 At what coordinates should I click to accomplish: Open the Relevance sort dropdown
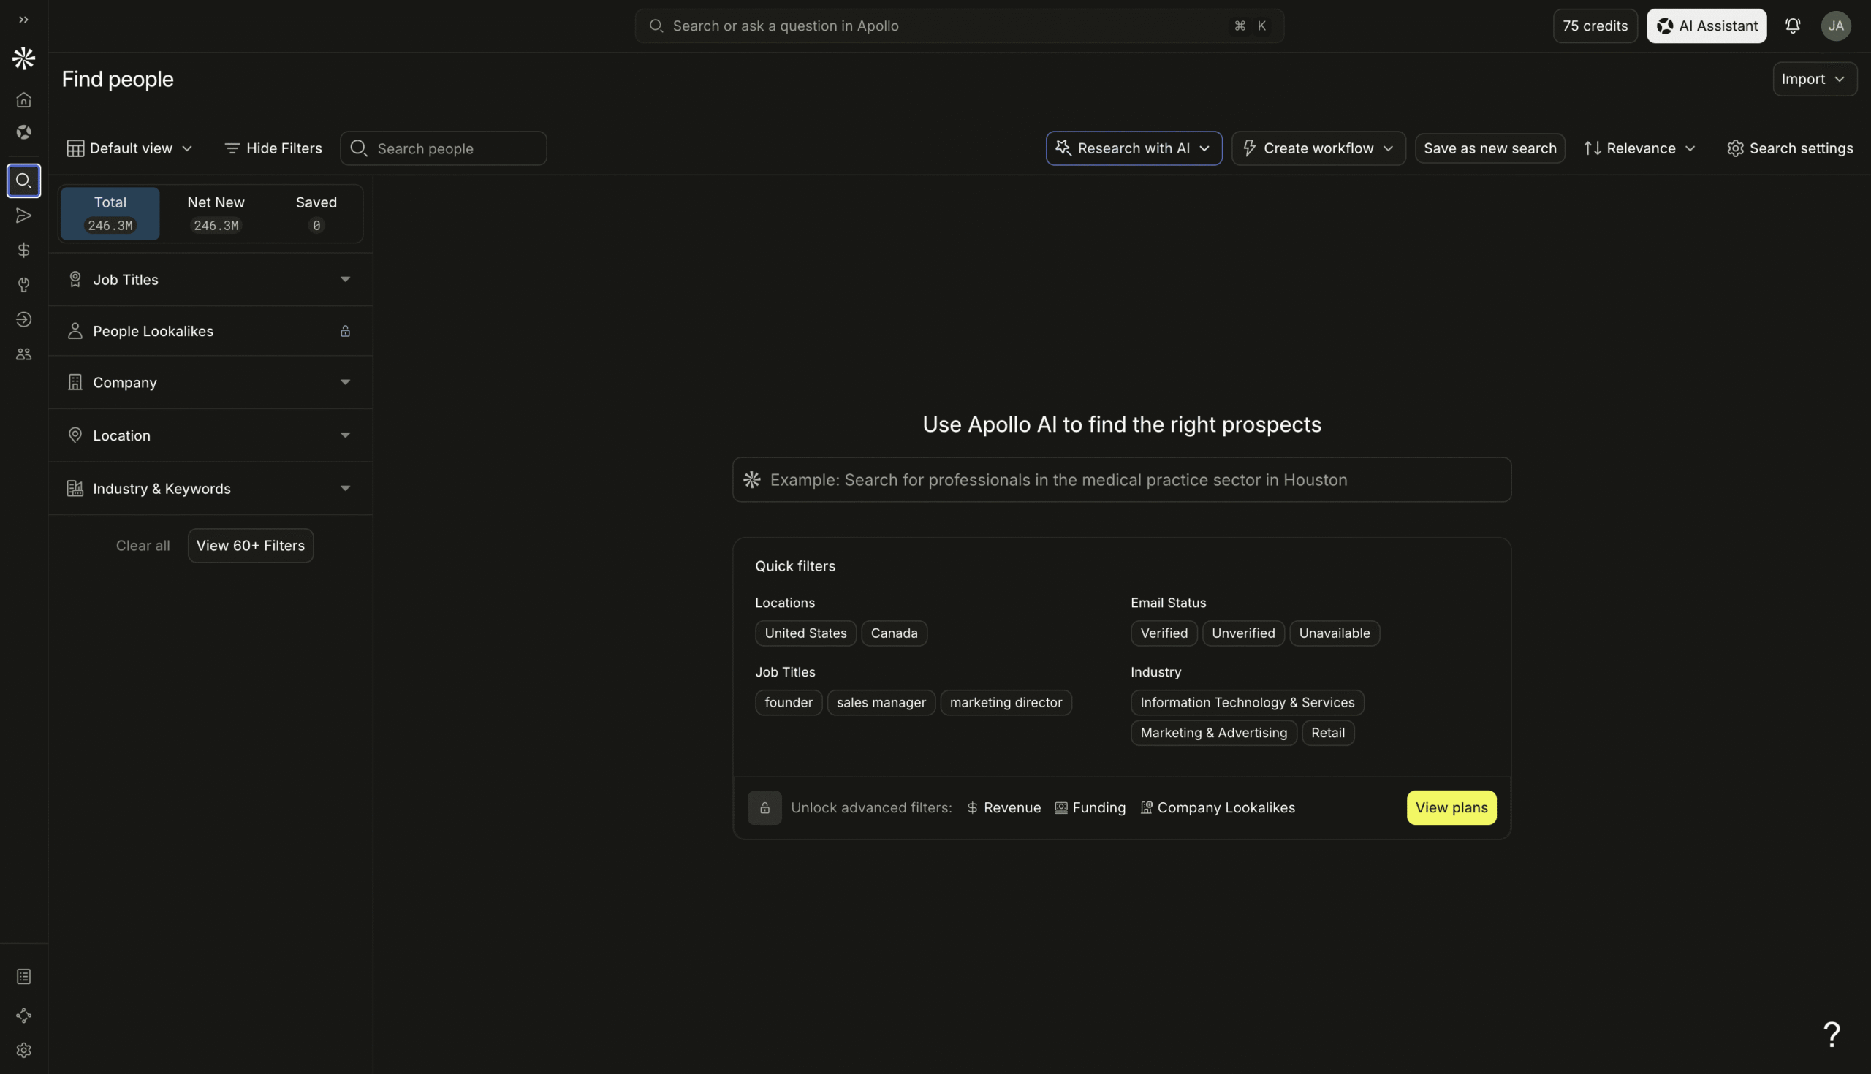pos(1640,148)
